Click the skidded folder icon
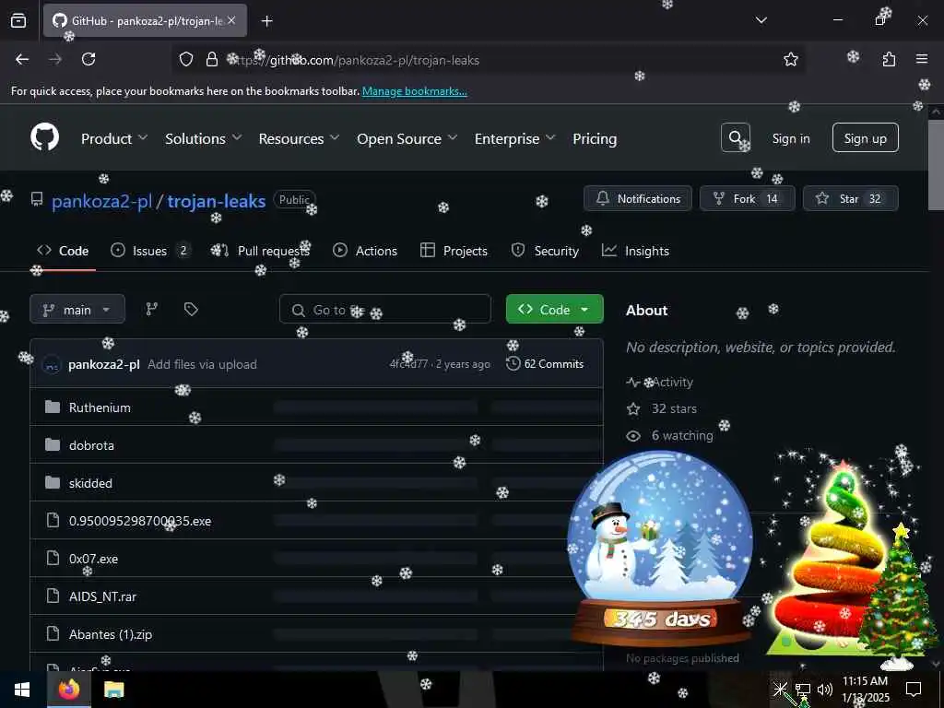The image size is (944, 708). 53,483
